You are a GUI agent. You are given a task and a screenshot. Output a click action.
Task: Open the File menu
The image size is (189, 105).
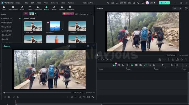click(x=27, y=3)
